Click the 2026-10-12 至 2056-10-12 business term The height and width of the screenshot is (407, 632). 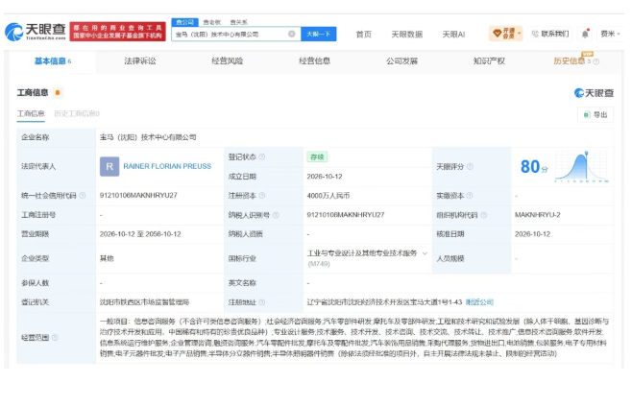coord(140,234)
